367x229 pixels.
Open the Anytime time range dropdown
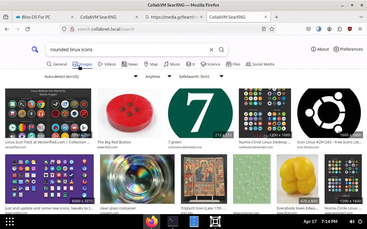pyautogui.click(x=158, y=76)
